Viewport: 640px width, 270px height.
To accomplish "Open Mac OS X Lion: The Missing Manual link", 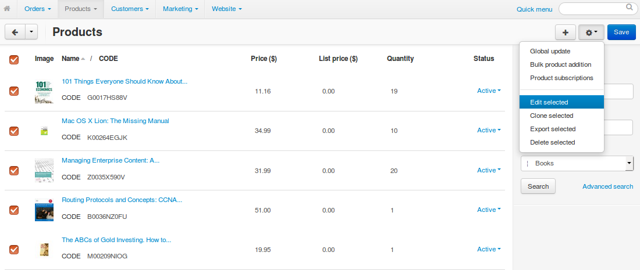I will (x=116, y=121).
